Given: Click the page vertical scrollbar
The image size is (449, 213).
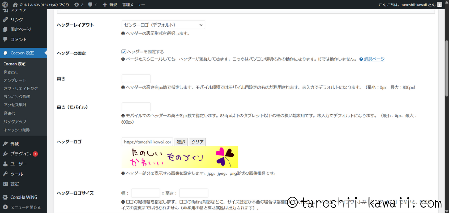Looking at the screenshot, I should pos(447,69).
